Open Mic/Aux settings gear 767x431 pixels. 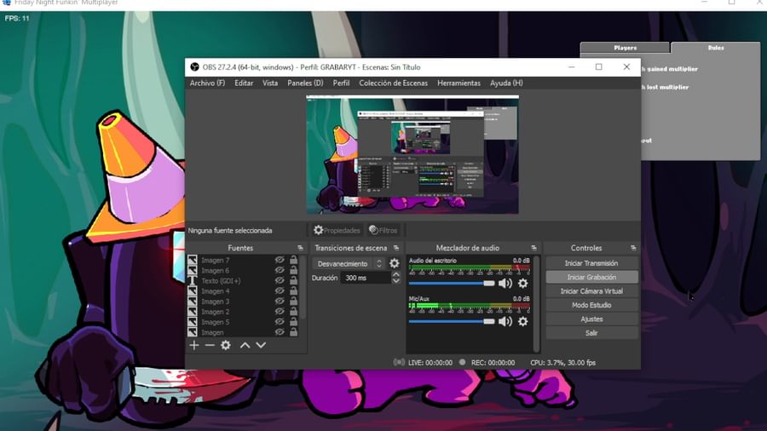tap(523, 321)
